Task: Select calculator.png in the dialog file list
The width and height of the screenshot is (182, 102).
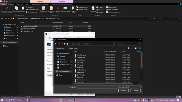Action: [81, 55]
